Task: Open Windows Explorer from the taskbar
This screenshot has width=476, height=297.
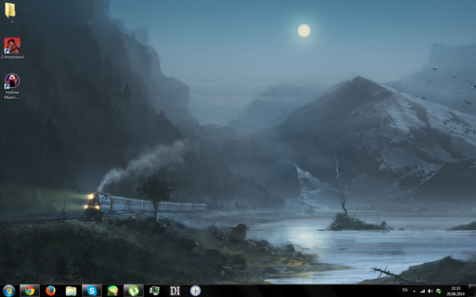Action: click(71, 291)
